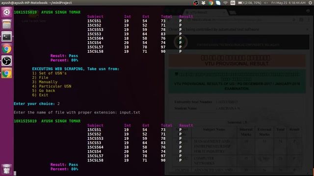Click the extension icon in Chrome toolbar
The height and width of the screenshot is (176, 314).
point(301,20)
